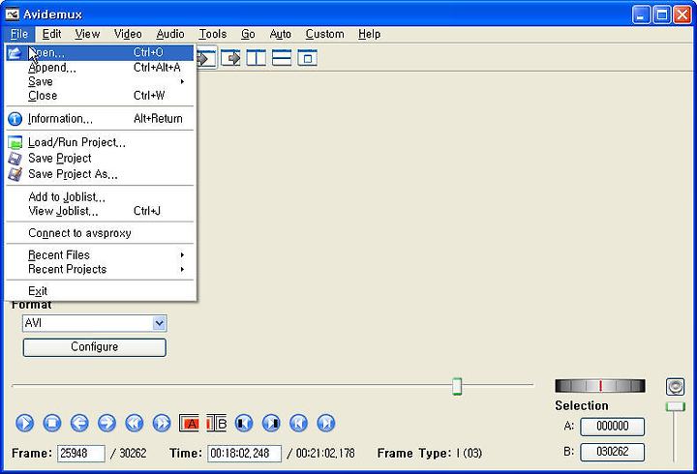Open the Tools menu
Screen dimensions: 697x474
click(x=212, y=34)
